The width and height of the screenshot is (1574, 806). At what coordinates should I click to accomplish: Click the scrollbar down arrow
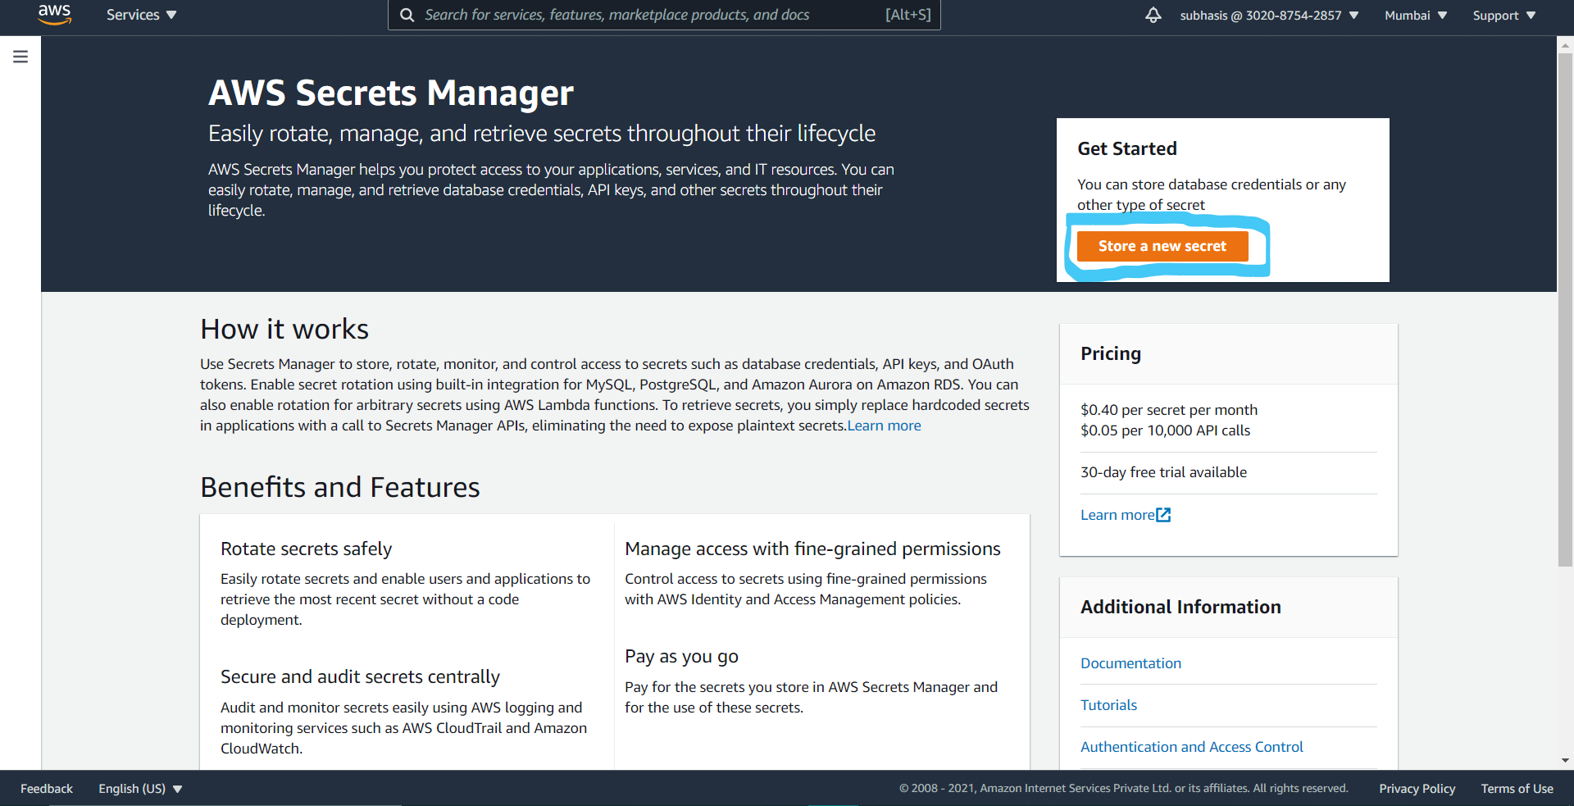1565,760
